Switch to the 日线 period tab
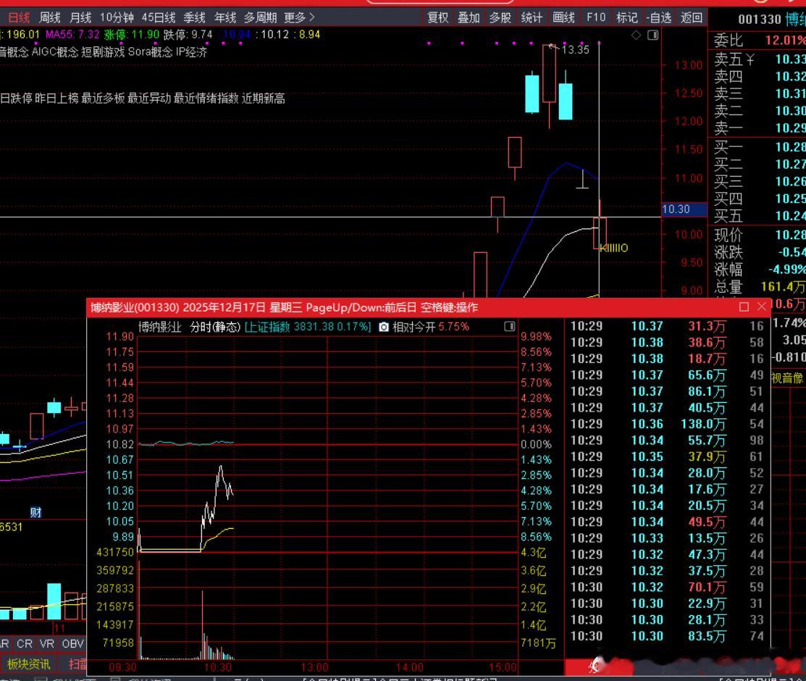This screenshot has width=806, height=681. pyautogui.click(x=19, y=17)
